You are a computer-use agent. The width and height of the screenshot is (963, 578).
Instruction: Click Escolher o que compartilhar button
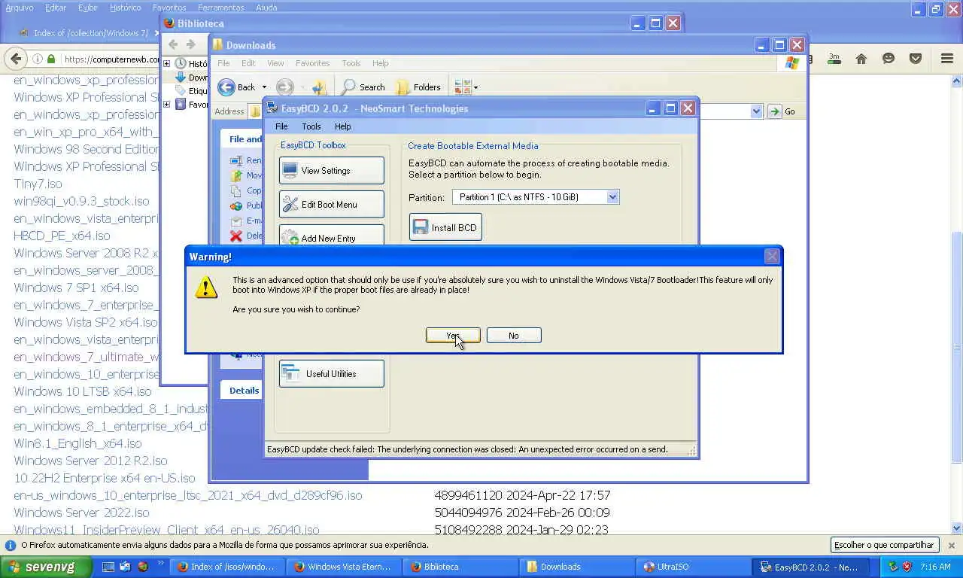click(x=884, y=545)
